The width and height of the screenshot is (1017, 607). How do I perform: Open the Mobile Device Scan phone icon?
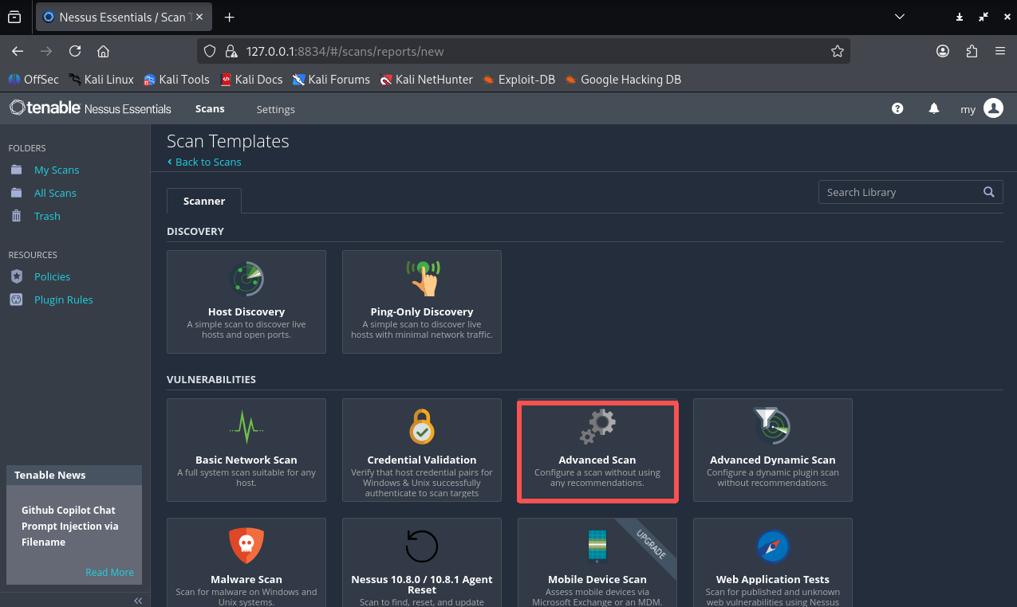(x=597, y=546)
